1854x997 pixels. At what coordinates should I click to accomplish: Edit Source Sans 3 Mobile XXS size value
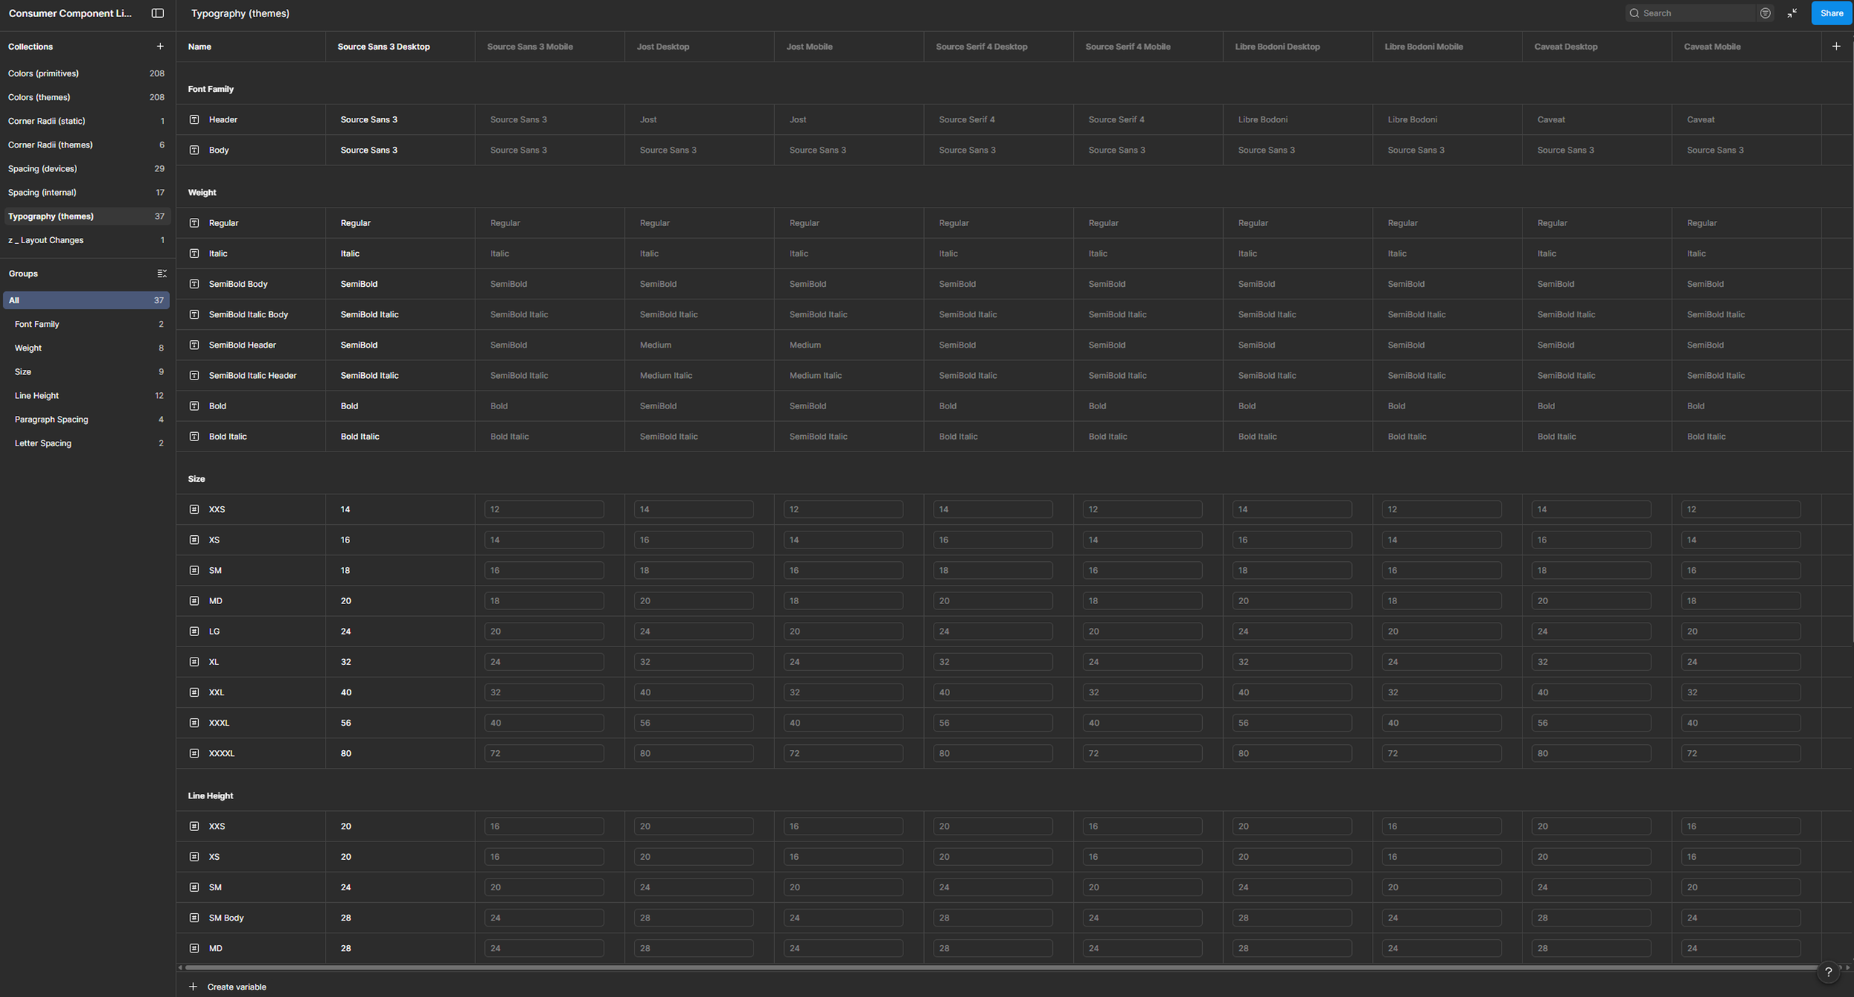point(544,509)
